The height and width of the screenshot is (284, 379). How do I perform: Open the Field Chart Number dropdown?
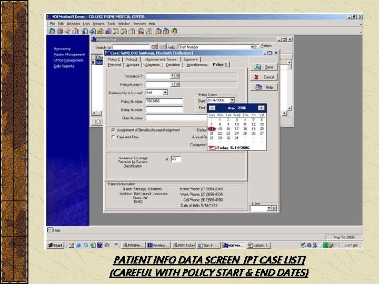coord(252,47)
